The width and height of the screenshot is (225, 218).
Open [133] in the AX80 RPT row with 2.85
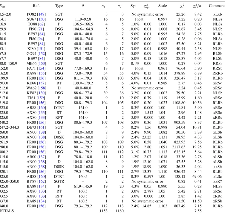[x=42, y=196]
